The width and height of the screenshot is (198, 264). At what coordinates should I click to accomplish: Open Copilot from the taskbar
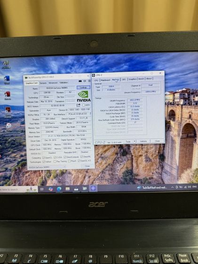50,189
